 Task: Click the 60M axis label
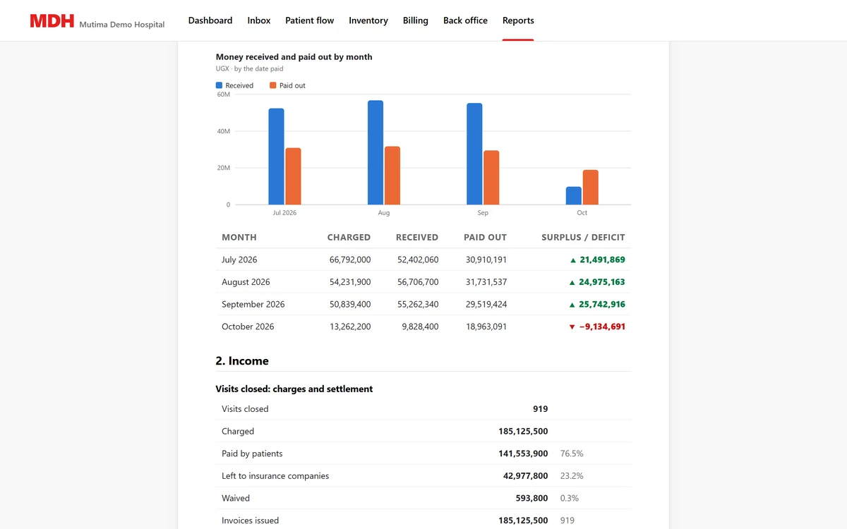(223, 95)
